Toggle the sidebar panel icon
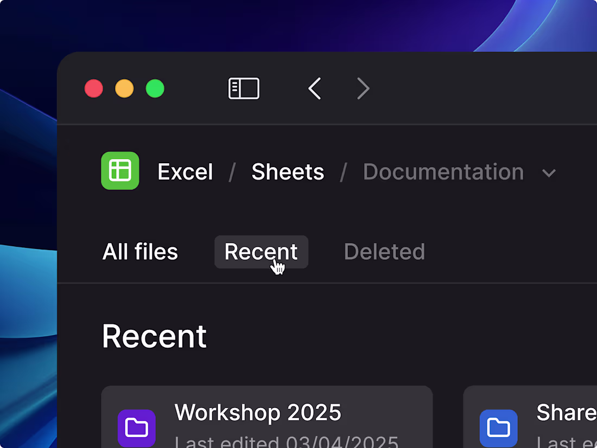The width and height of the screenshot is (597, 448). pos(244,88)
